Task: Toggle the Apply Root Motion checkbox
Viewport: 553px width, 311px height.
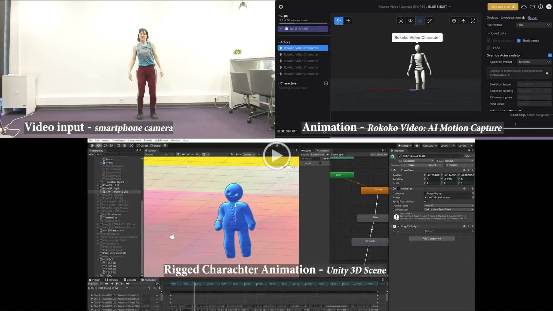Action: tap(425, 202)
